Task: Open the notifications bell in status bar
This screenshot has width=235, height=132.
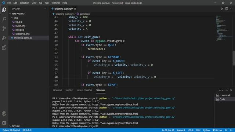Action: tap(231, 130)
